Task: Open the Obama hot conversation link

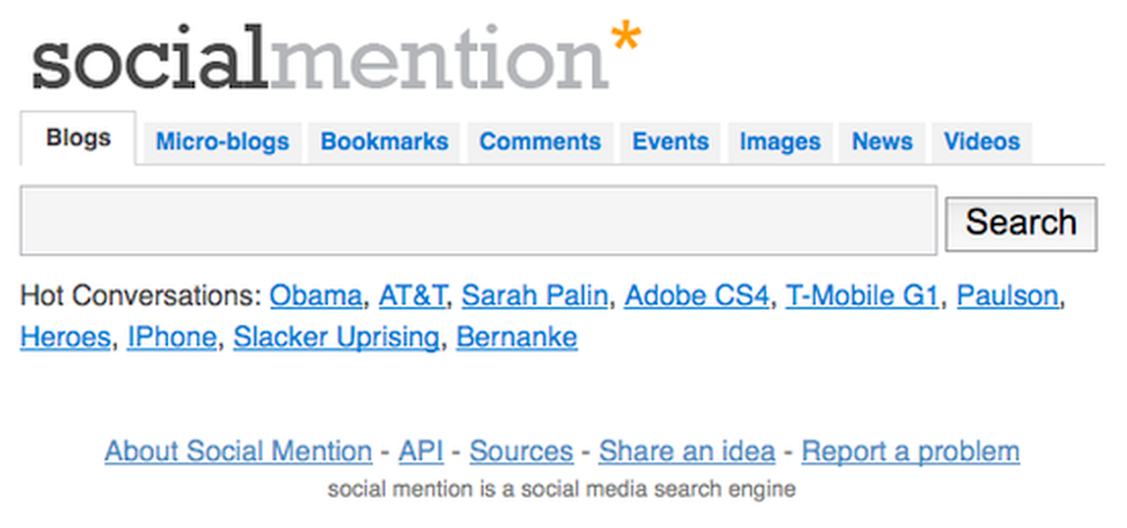Action: point(315,296)
